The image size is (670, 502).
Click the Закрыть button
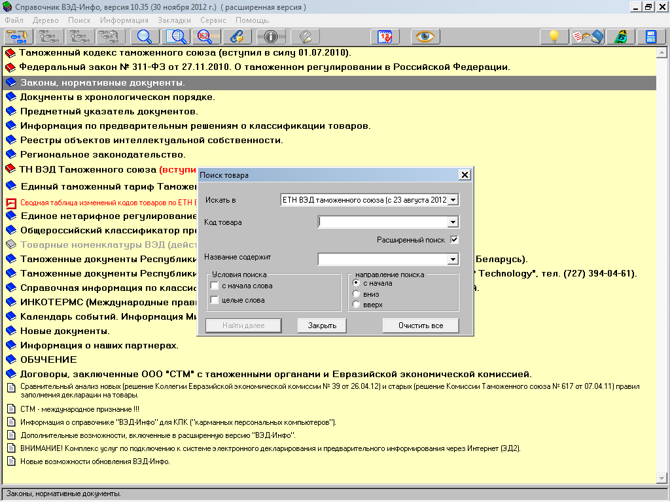(322, 326)
